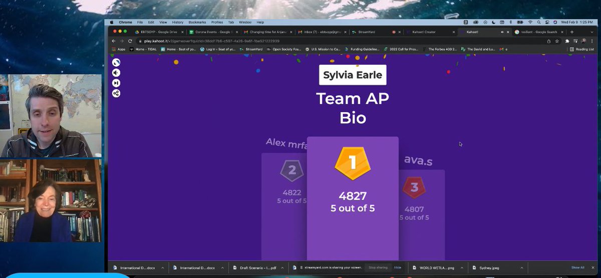This screenshot has height=278, width=601.
Task: Open the Bookmarks menu
Action: pyautogui.click(x=197, y=23)
